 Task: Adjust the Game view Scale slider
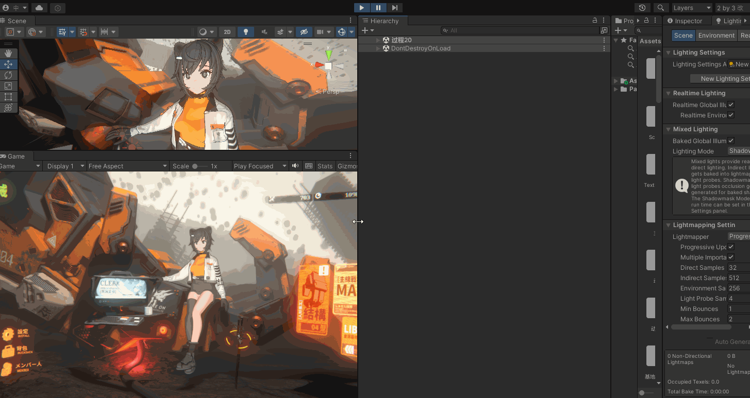(x=200, y=166)
